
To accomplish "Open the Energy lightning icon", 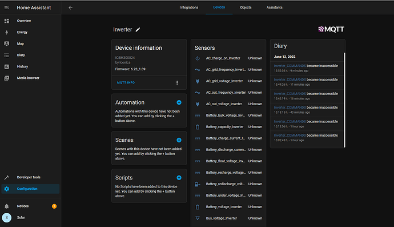I will [6, 32].
